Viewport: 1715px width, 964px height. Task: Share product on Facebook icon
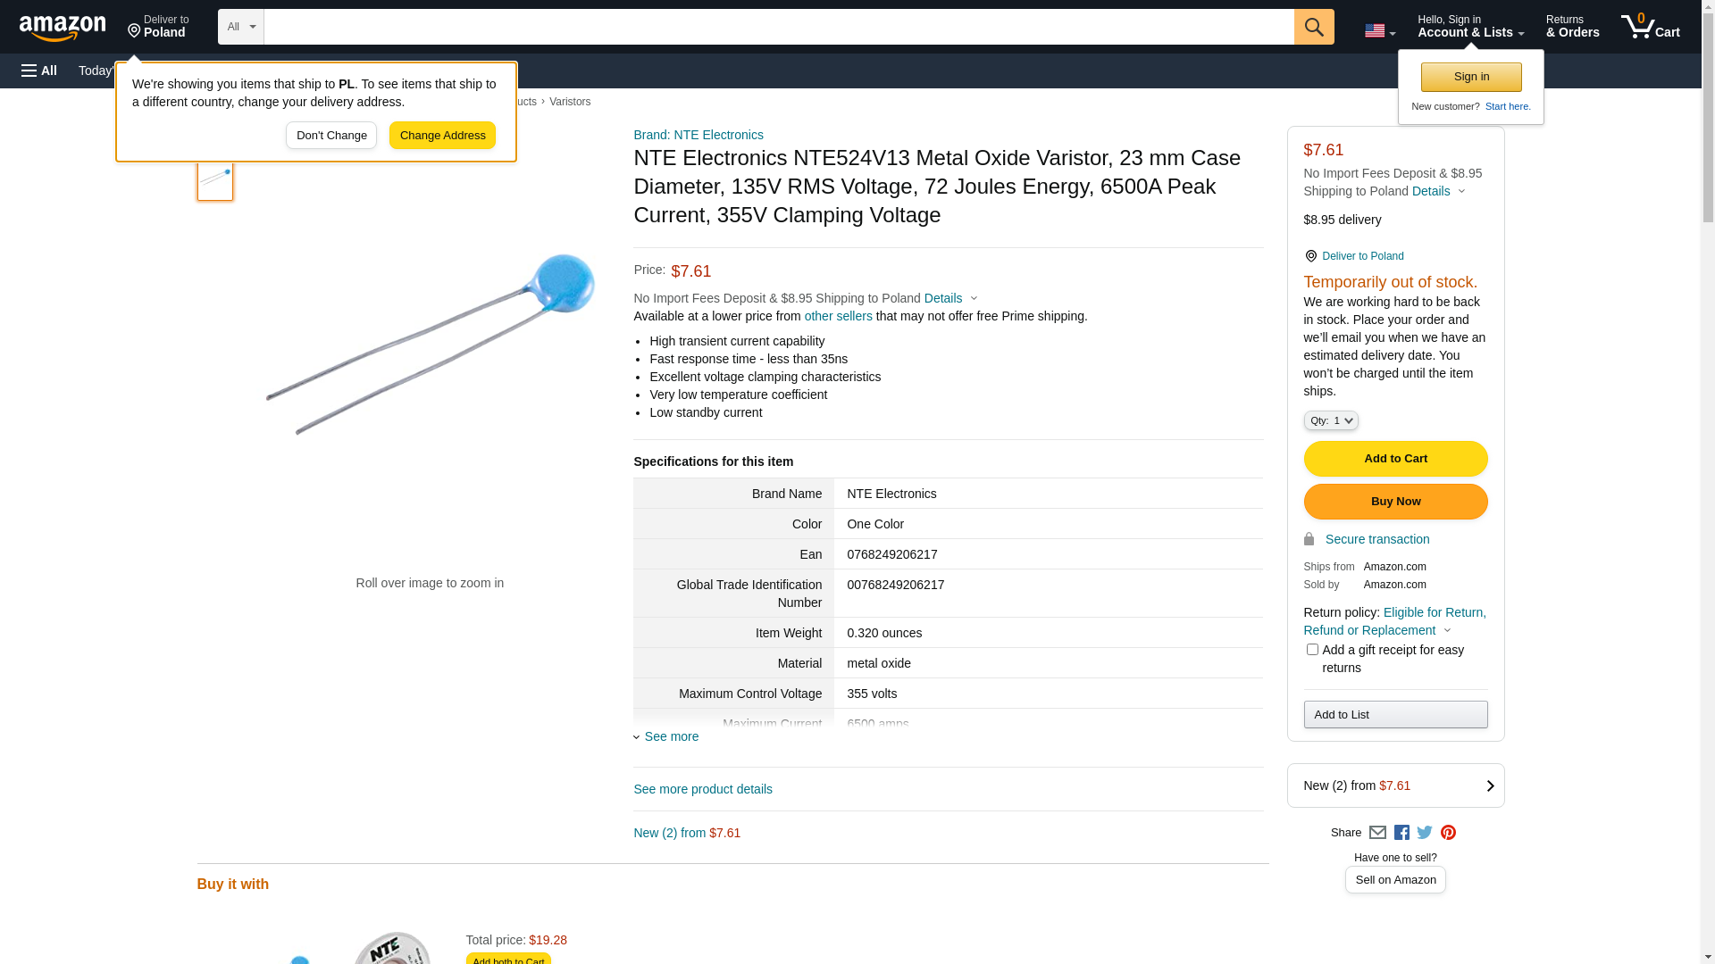1401,833
